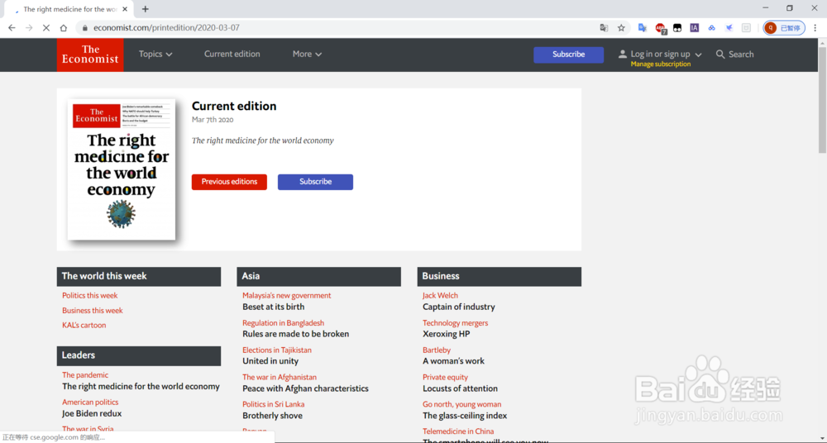This screenshot has height=443, width=827.
Task: Open Chrome's three-dot menu
Action: point(815,28)
